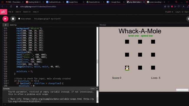Click the browser menu icon at far top left
The width and height of the screenshot is (189, 106).
point(2,2)
